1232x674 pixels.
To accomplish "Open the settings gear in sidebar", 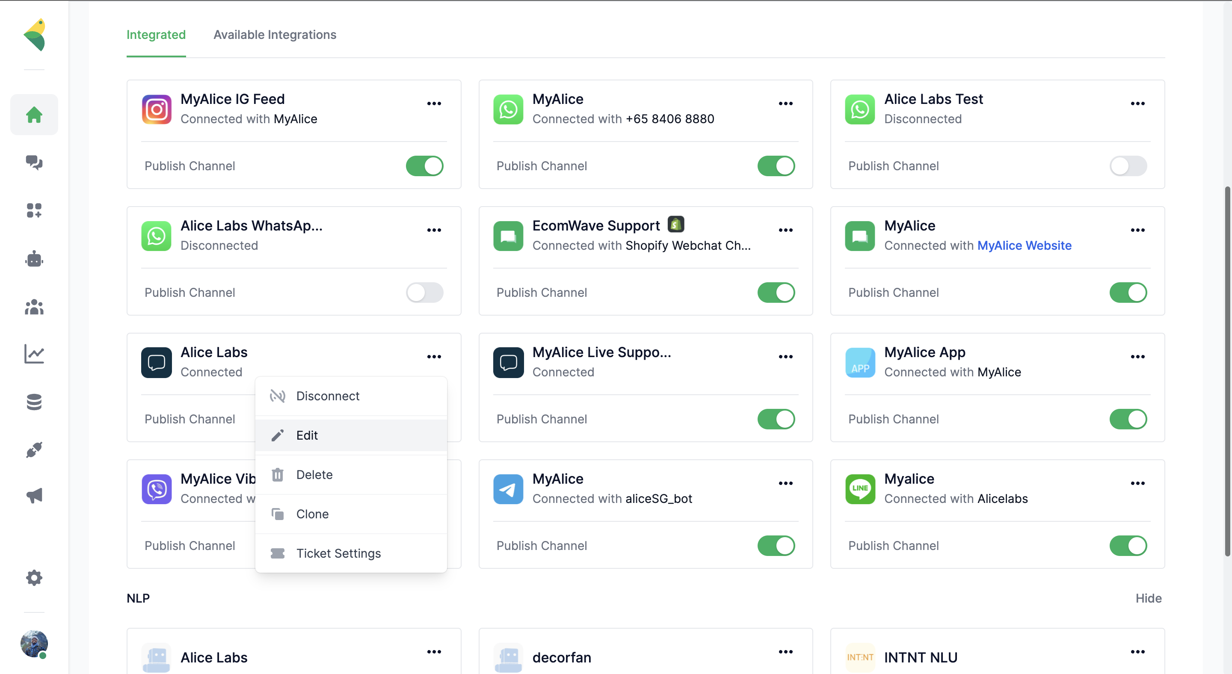I will pyautogui.click(x=34, y=578).
